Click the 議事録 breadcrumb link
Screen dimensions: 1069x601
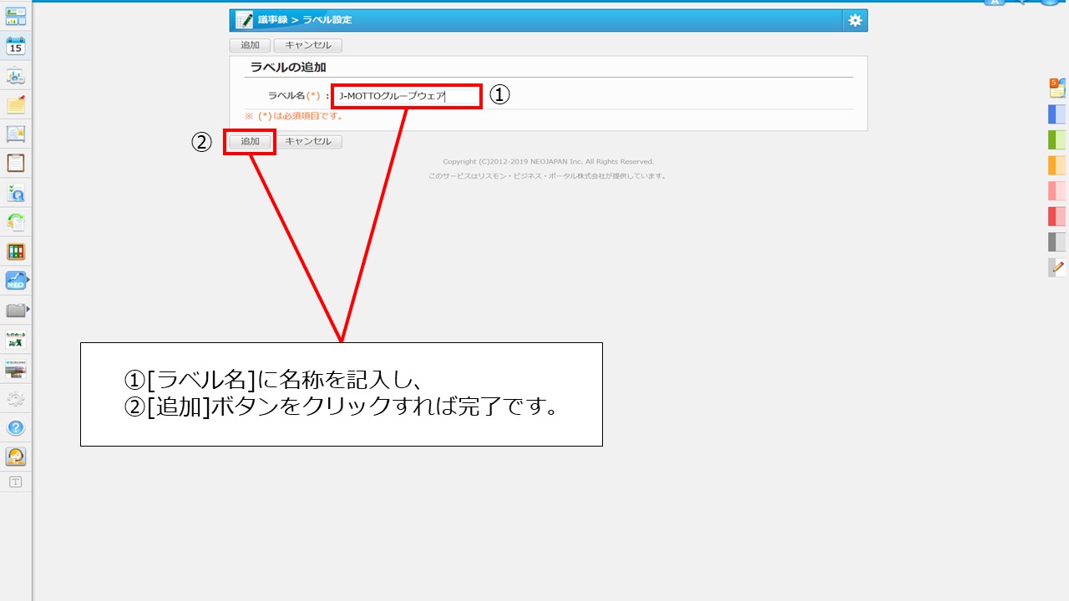pyautogui.click(x=272, y=20)
